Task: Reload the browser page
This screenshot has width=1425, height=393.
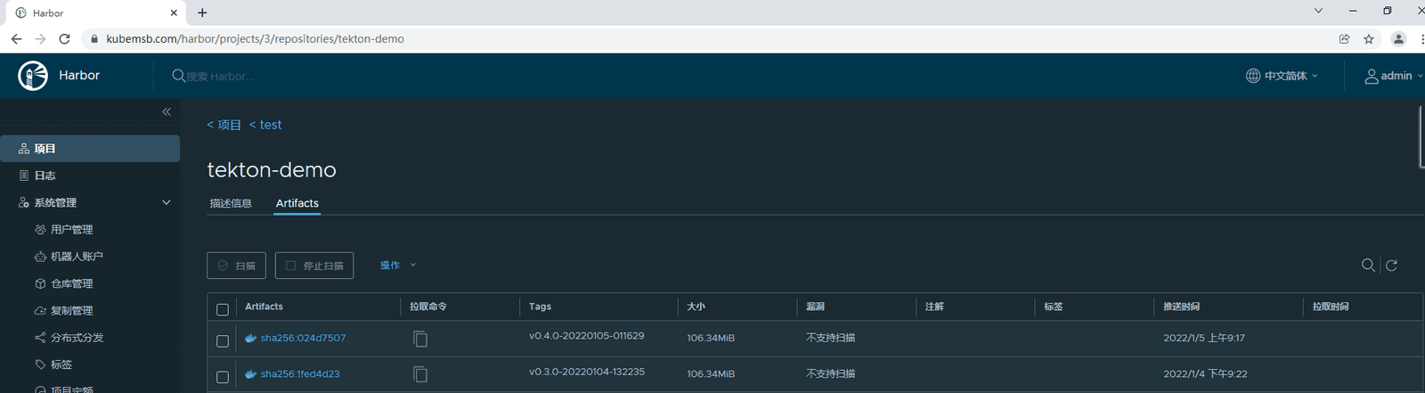Action: 64,39
